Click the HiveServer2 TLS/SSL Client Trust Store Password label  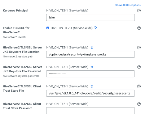[x=22, y=106]
